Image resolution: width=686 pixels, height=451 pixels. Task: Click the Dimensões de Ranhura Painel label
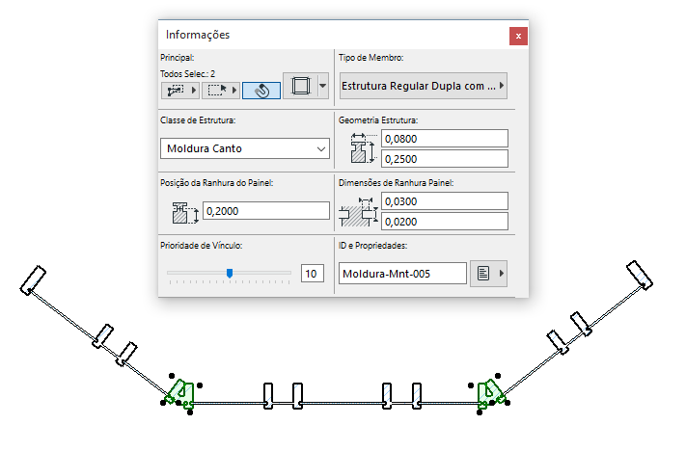[x=396, y=183]
